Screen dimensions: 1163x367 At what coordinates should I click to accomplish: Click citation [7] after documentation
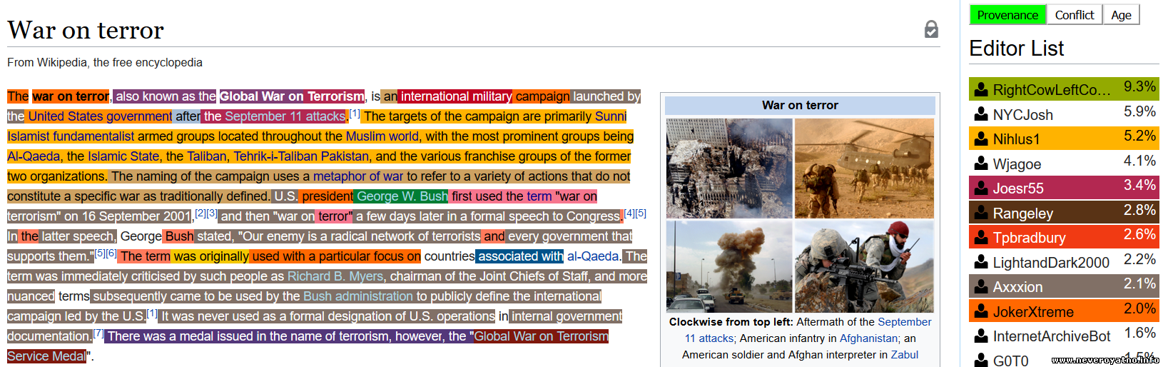pos(98,333)
